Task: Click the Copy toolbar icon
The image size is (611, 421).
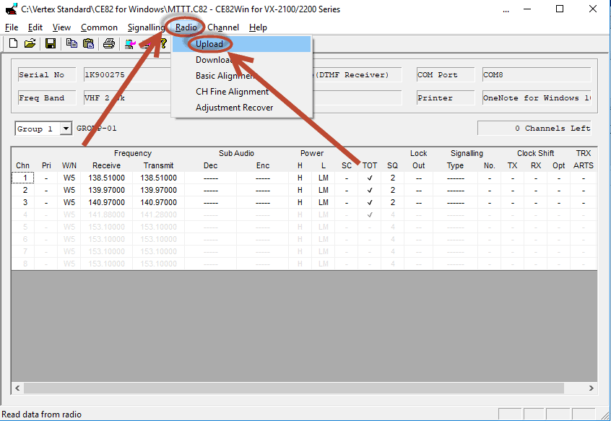Action: [x=71, y=43]
